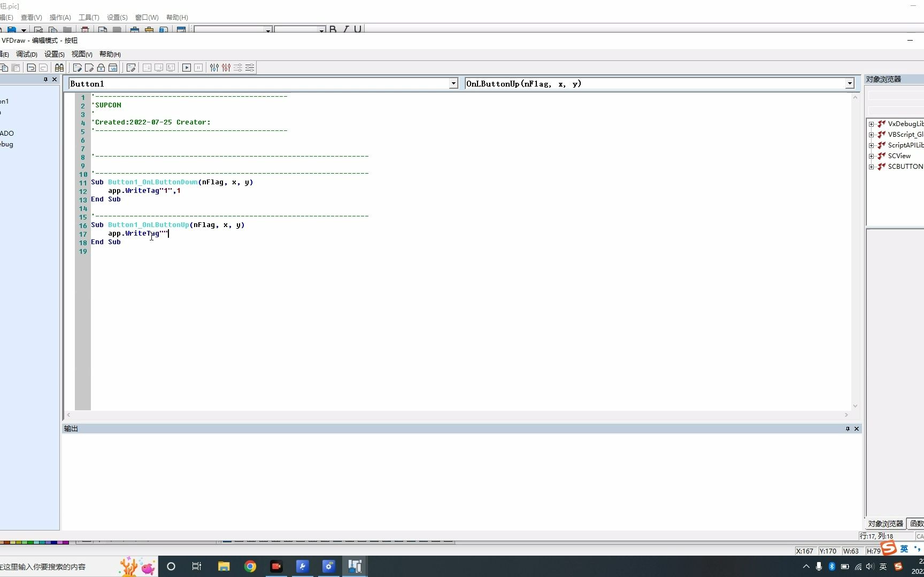Open the OnLButtonUp event dropdown

(850, 83)
